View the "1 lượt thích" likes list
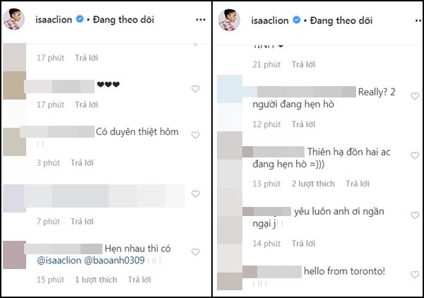This screenshot has width=424, height=298. tap(96, 280)
